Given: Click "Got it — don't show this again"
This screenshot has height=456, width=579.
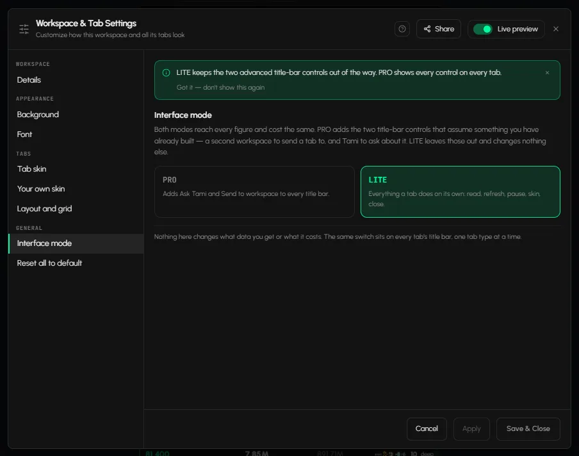Looking at the screenshot, I should [x=220, y=88].
